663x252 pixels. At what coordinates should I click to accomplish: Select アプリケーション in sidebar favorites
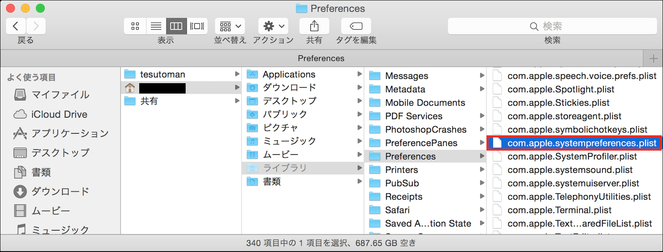(70, 133)
